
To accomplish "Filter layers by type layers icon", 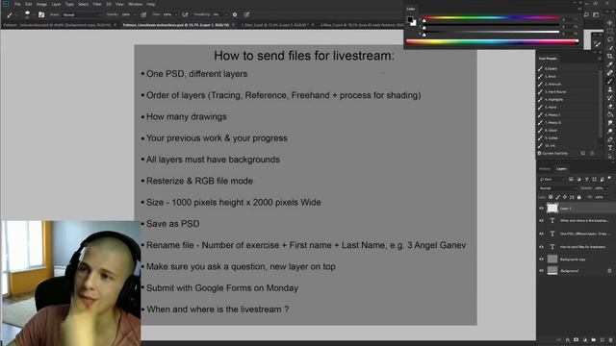I will coord(586,180).
